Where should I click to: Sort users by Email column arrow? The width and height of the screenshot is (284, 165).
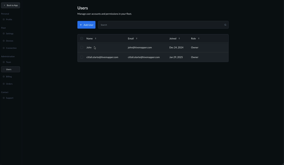pyautogui.click(x=137, y=38)
